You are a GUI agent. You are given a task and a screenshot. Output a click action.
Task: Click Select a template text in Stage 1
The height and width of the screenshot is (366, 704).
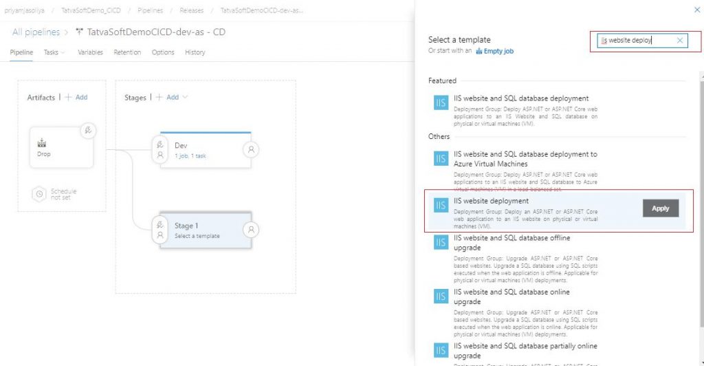[x=197, y=236]
